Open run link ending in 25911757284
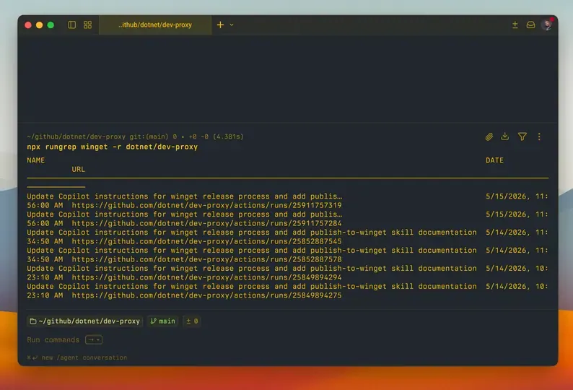This screenshot has height=390, width=573. click(206, 223)
